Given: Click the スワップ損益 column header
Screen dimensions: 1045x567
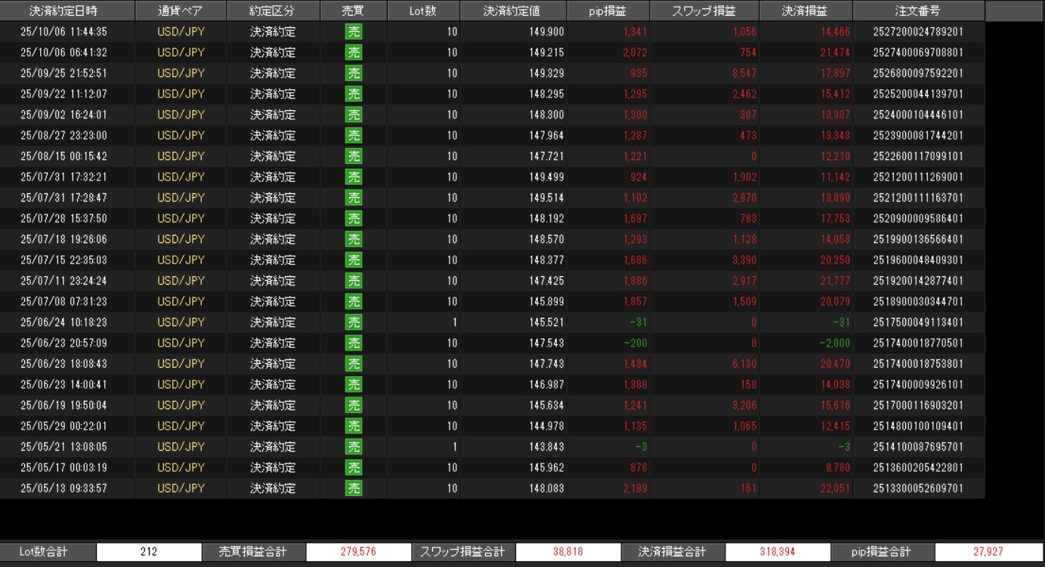Looking at the screenshot, I should point(704,11).
